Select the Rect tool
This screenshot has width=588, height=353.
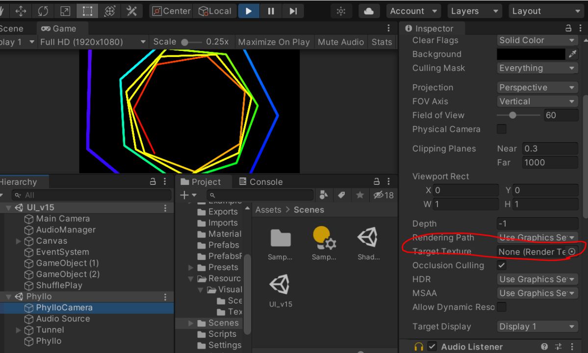click(x=87, y=11)
